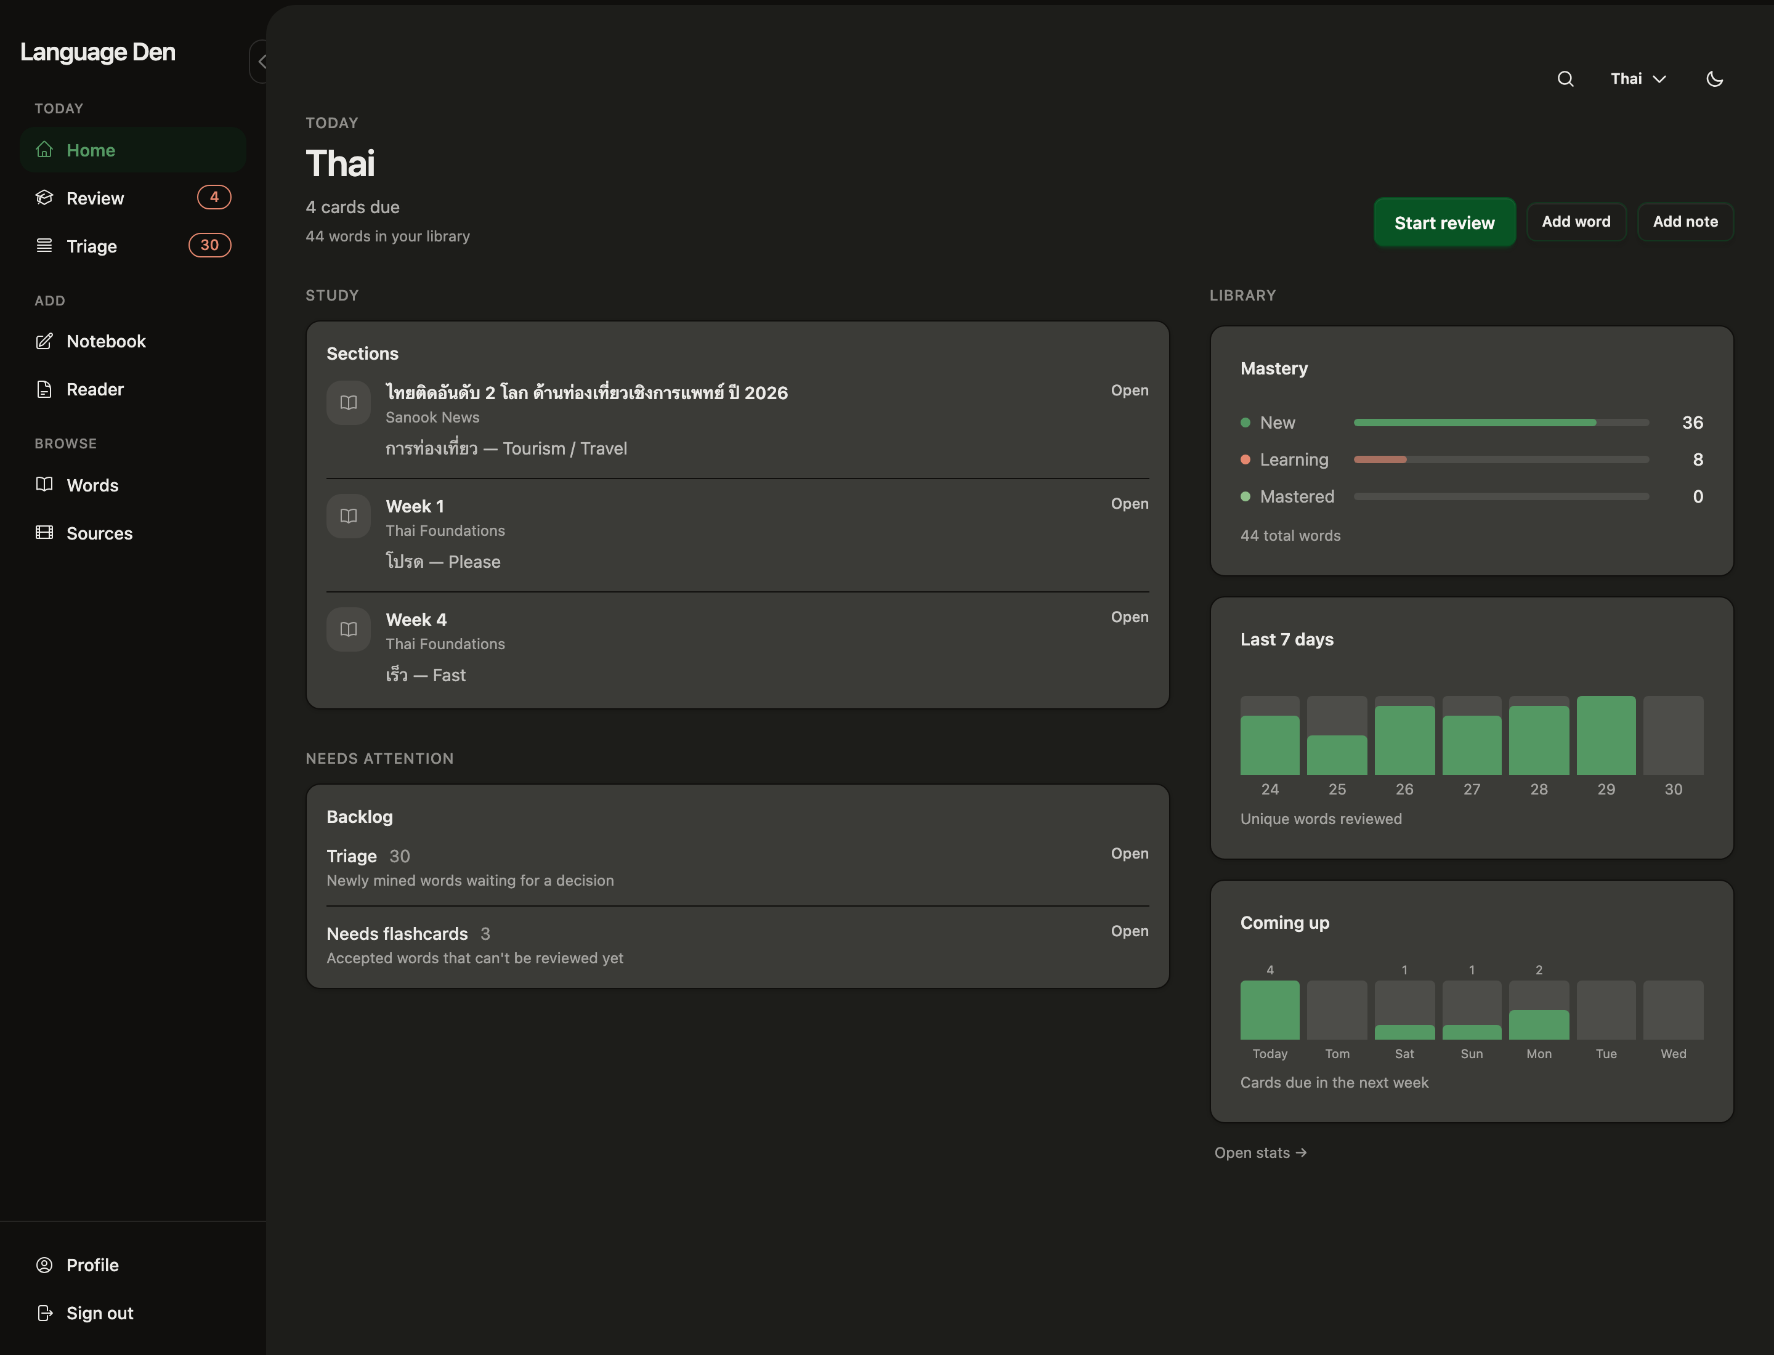Screen dimensions: 1774x1355
Task: Open the Profile page
Action: tap(133, 1264)
